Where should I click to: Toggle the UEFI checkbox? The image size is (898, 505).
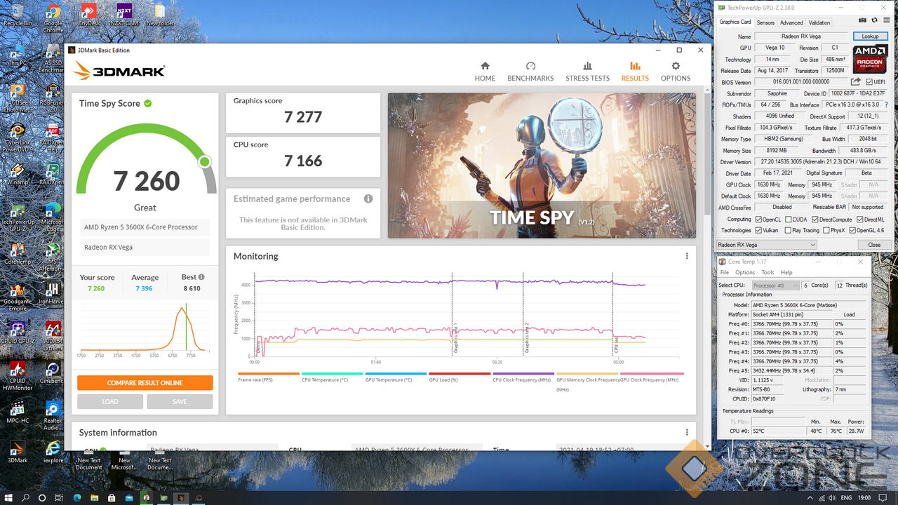point(869,82)
